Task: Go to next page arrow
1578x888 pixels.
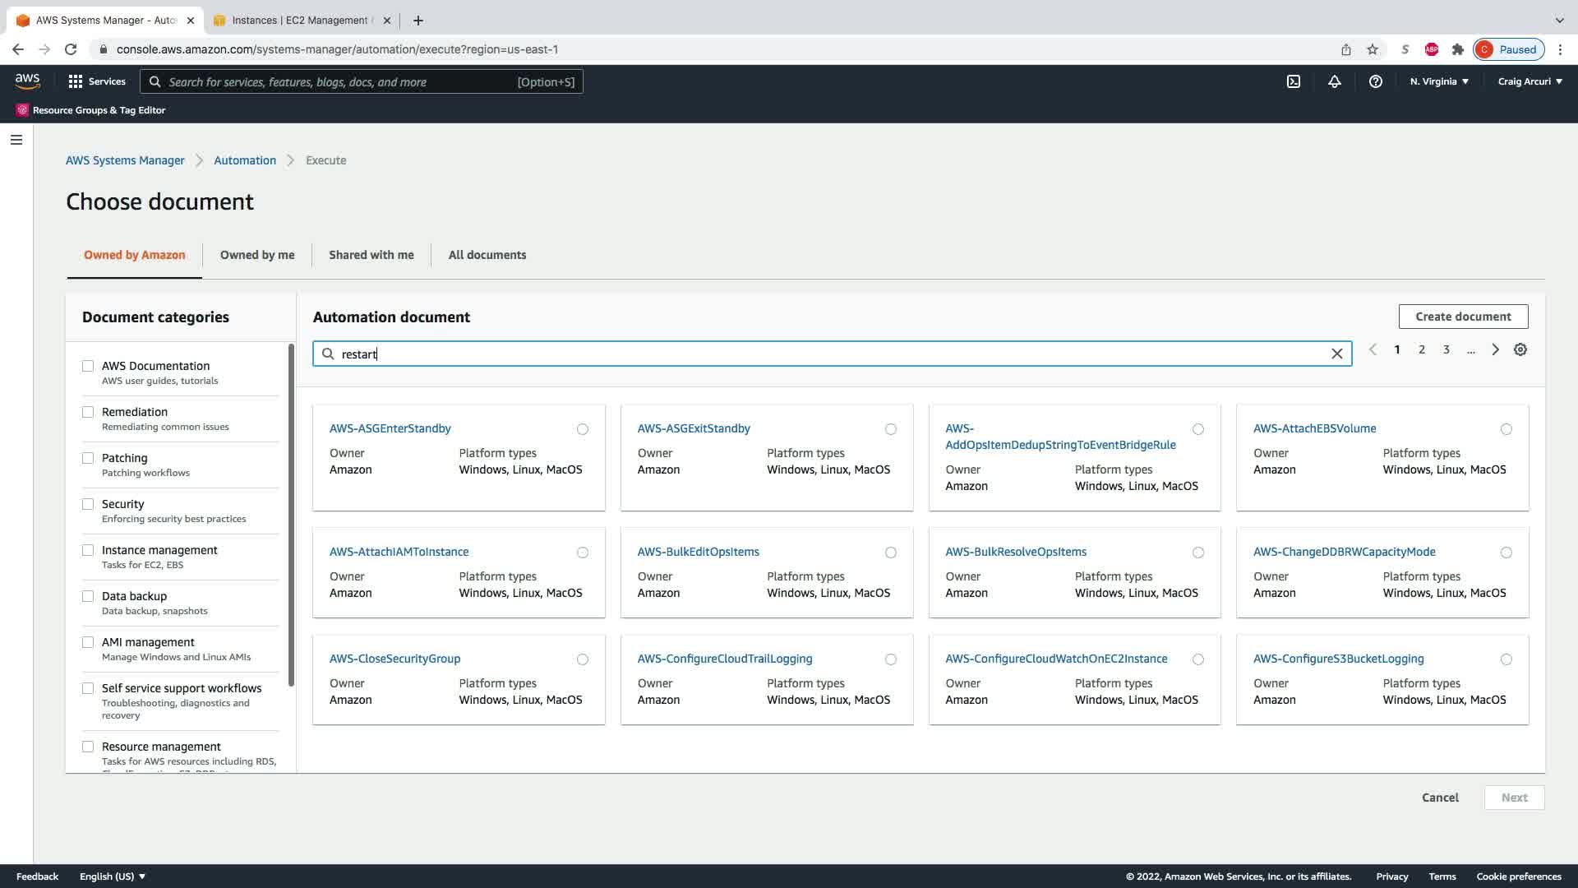Action: point(1495,349)
